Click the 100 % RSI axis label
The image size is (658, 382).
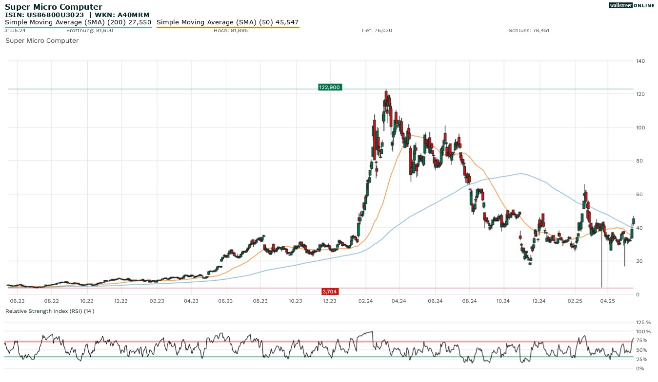click(x=644, y=331)
